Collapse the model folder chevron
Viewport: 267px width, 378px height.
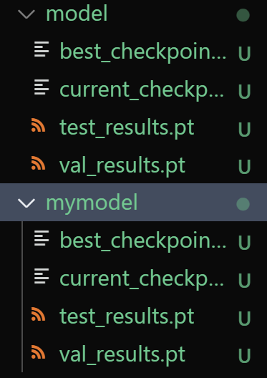point(26,14)
